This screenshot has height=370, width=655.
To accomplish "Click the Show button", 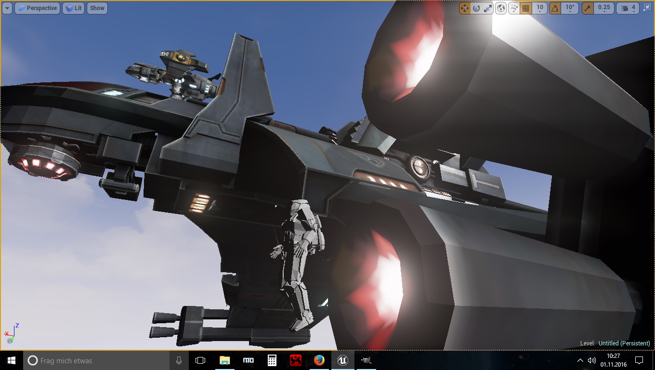I will tap(97, 8).
